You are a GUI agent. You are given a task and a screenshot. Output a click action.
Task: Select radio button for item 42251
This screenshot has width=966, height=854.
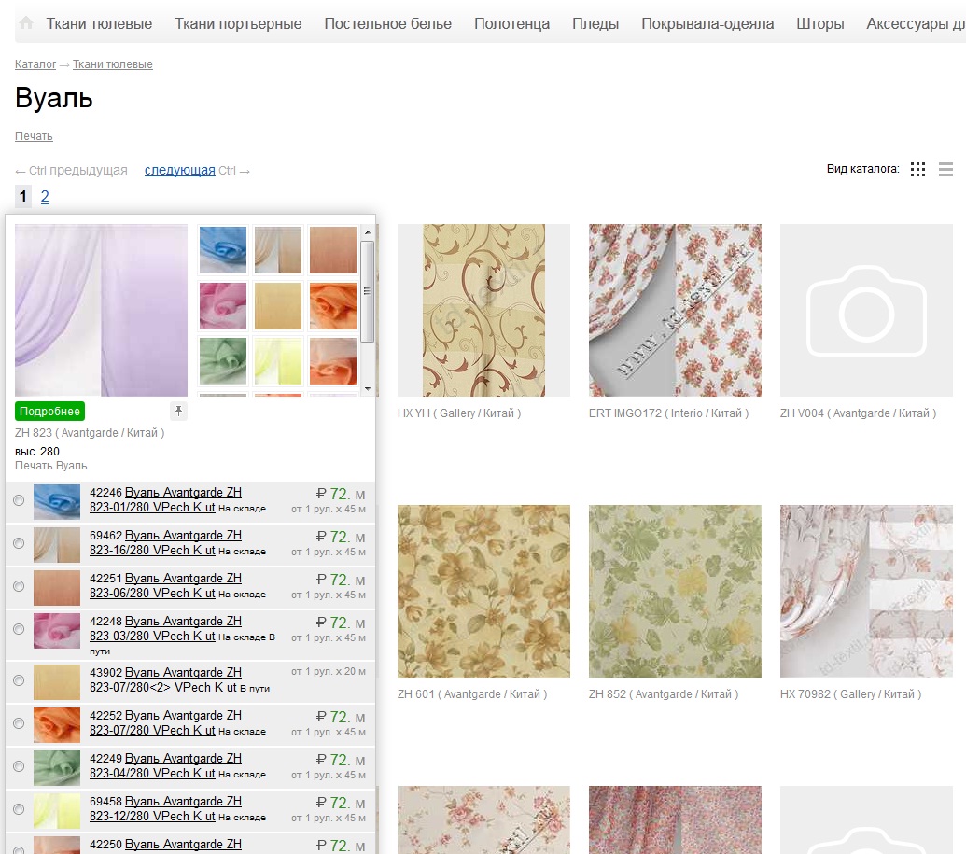[x=19, y=586]
